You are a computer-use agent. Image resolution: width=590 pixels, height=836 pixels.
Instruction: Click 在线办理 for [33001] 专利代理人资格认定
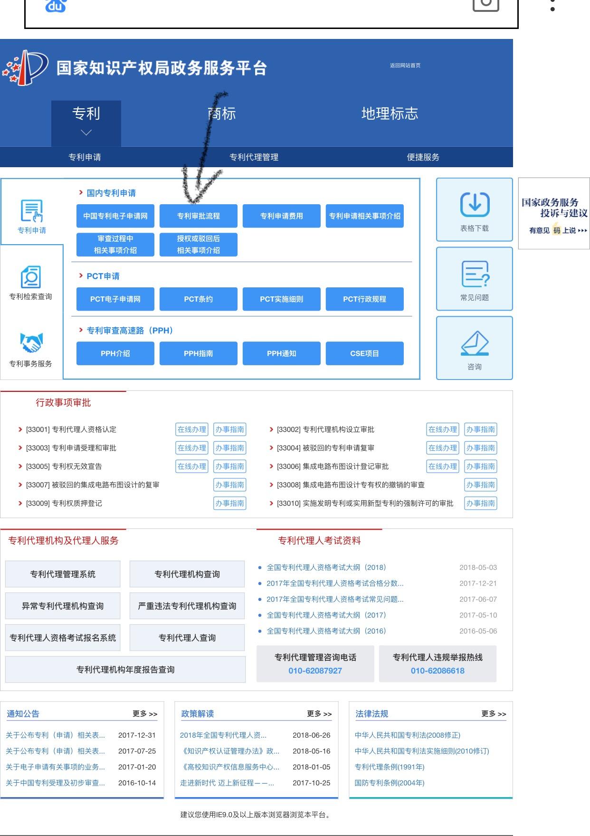click(192, 429)
